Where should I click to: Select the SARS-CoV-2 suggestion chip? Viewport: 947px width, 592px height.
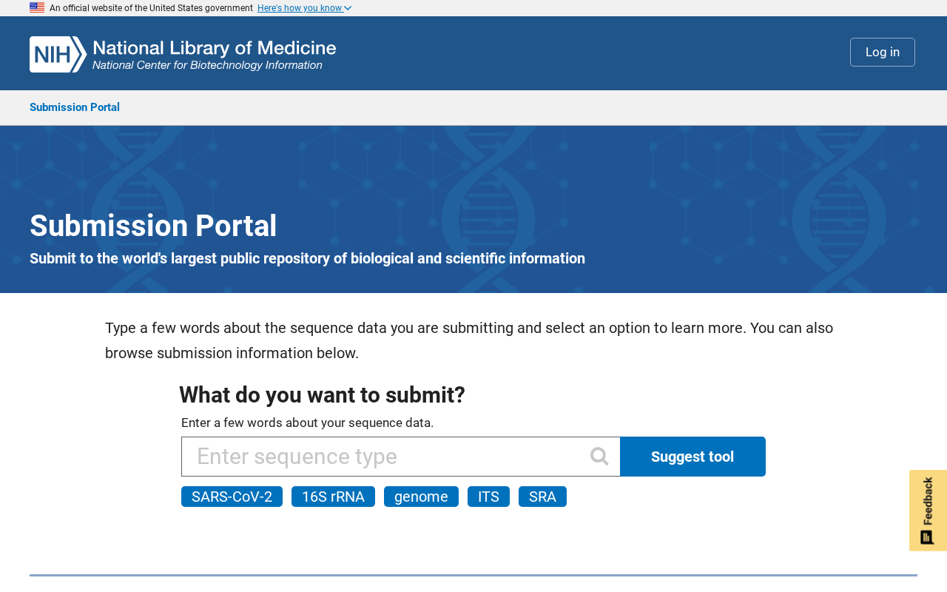coord(232,497)
